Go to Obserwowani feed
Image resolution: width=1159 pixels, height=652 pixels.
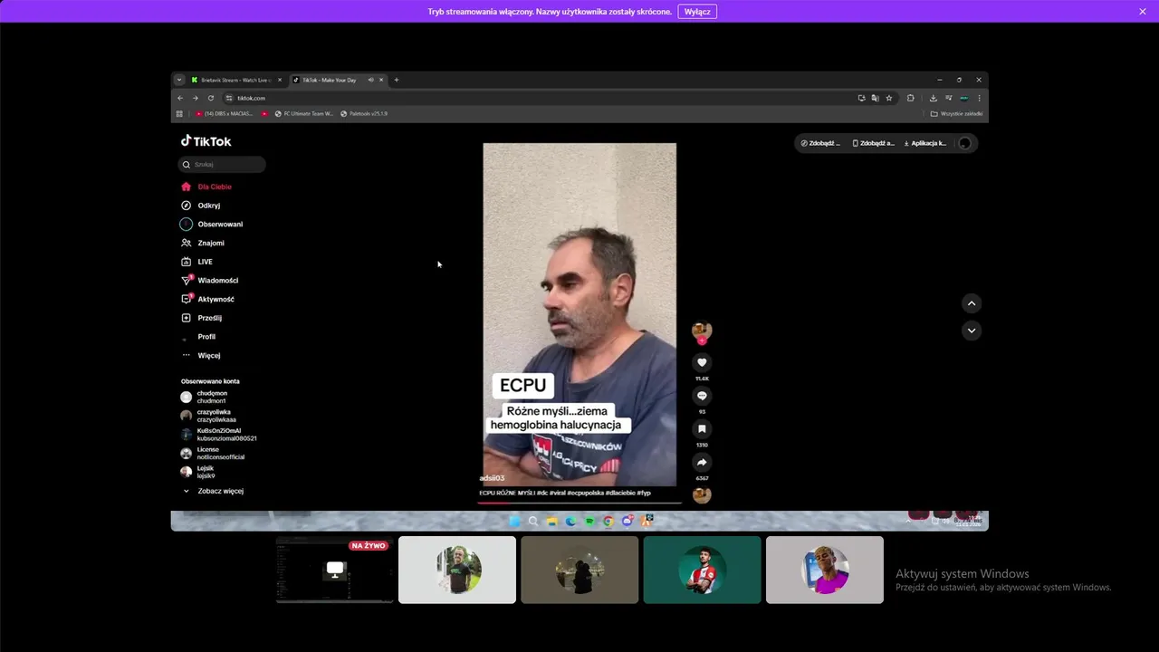click(x=212, y=224)
